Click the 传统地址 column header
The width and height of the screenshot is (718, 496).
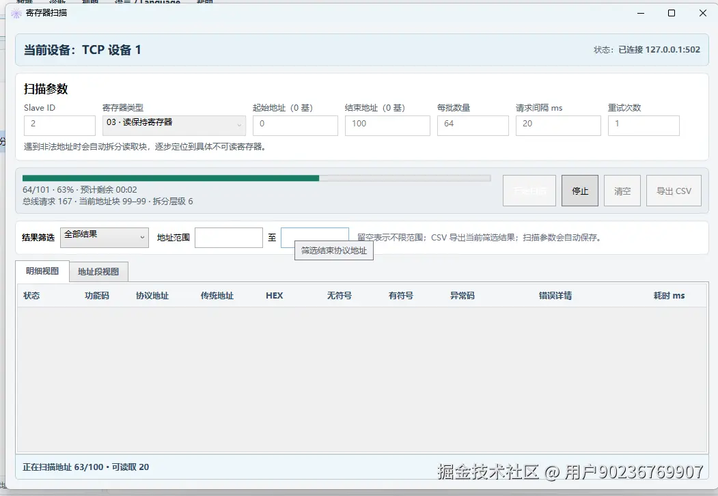(x=217, y=295)
